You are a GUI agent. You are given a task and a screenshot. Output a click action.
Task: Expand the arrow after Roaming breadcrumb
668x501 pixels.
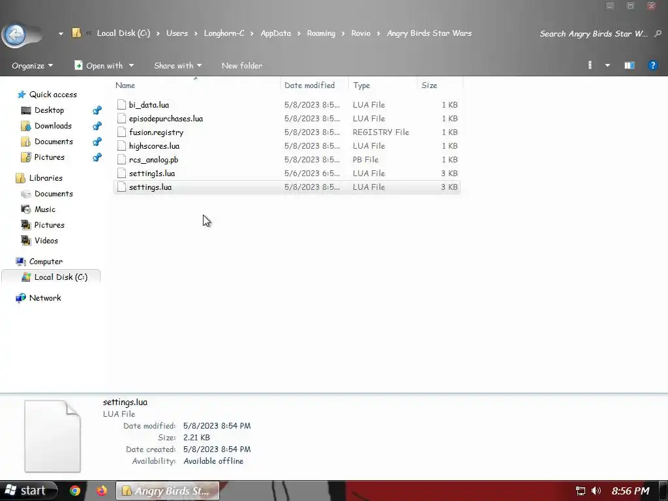(343, 33)
